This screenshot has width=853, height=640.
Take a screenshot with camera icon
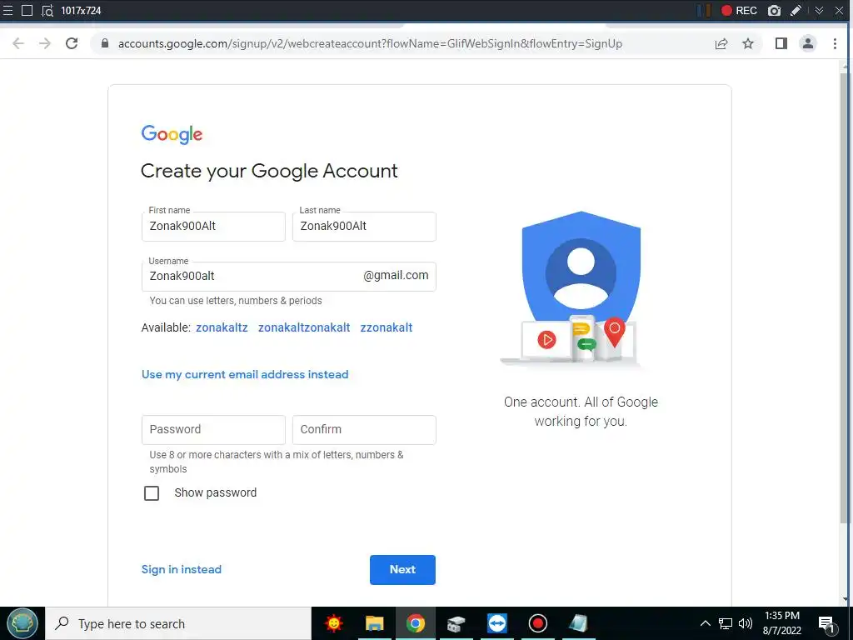[774, 10]
